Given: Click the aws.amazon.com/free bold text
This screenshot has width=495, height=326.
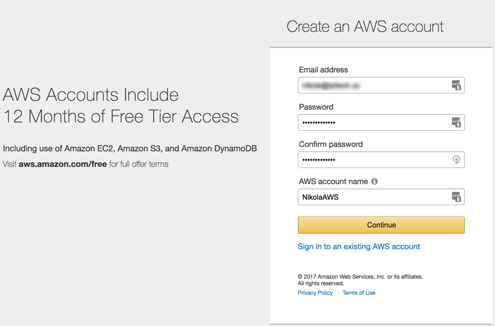Looking at the screenshot, I should pyautogui.click(x=62, y=164).
